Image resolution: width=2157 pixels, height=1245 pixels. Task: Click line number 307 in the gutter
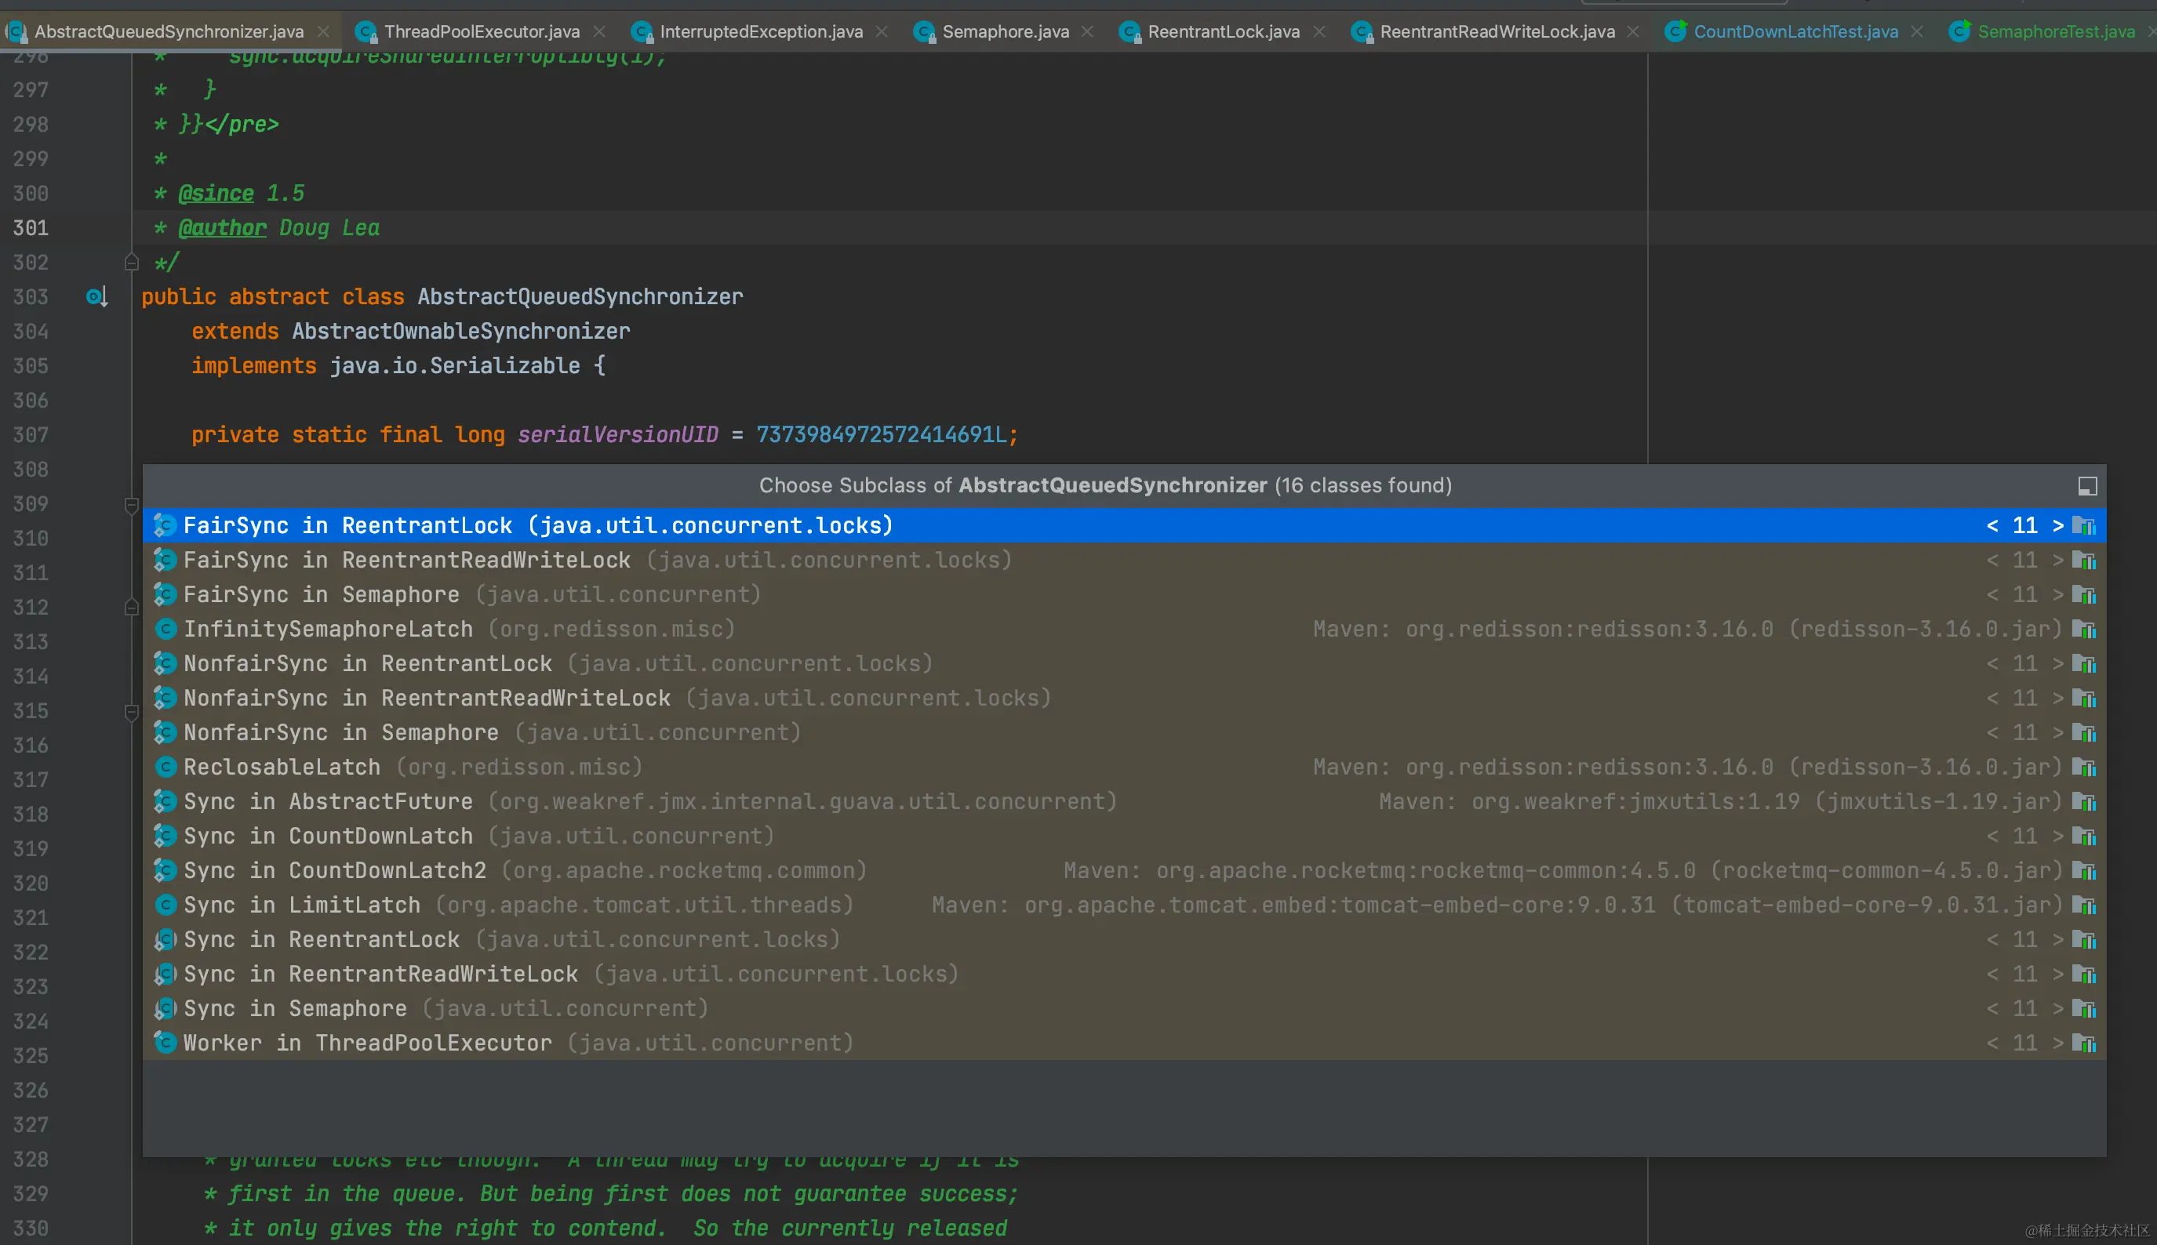point(31,435)
